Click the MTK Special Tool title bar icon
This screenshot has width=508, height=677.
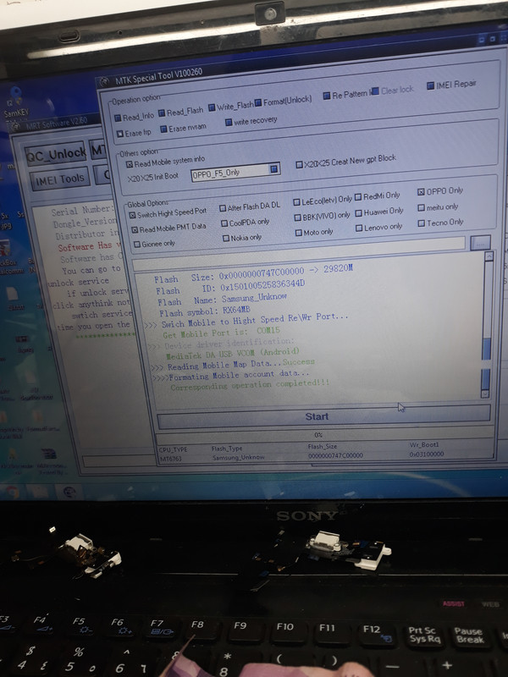(x=104, y=82)
